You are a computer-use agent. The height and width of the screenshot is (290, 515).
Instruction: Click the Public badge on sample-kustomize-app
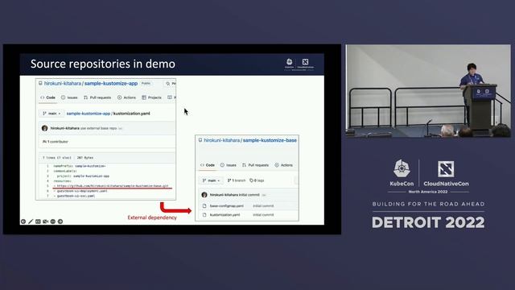click(146, 84)
